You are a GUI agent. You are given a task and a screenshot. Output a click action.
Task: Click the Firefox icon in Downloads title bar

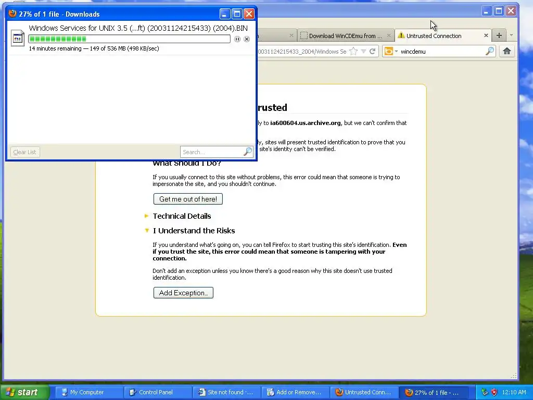coord(12,14)
